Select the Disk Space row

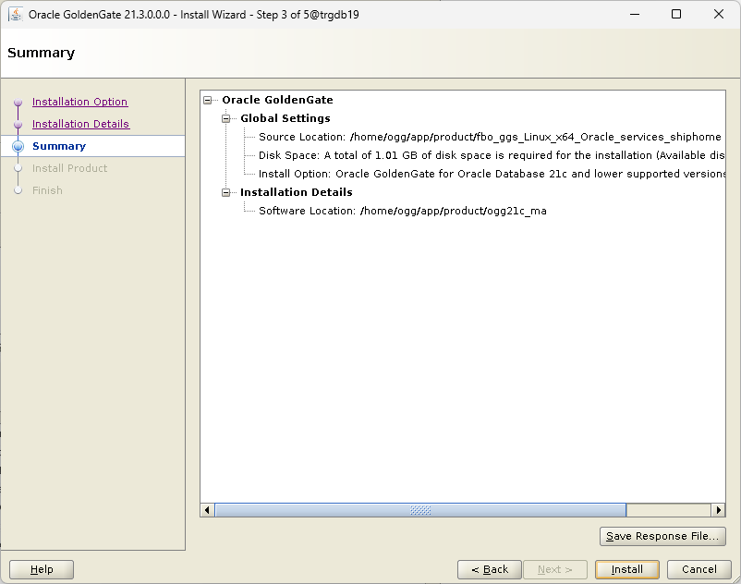[x=492, y=155]
